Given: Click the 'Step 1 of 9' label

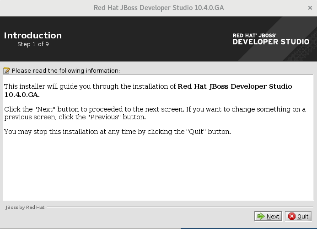Looking at the screenshot, I should point(33,44).
